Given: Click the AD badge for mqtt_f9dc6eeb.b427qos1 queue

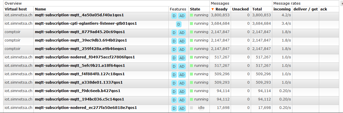Looking at the screenshot, I should tap(182, 92).
